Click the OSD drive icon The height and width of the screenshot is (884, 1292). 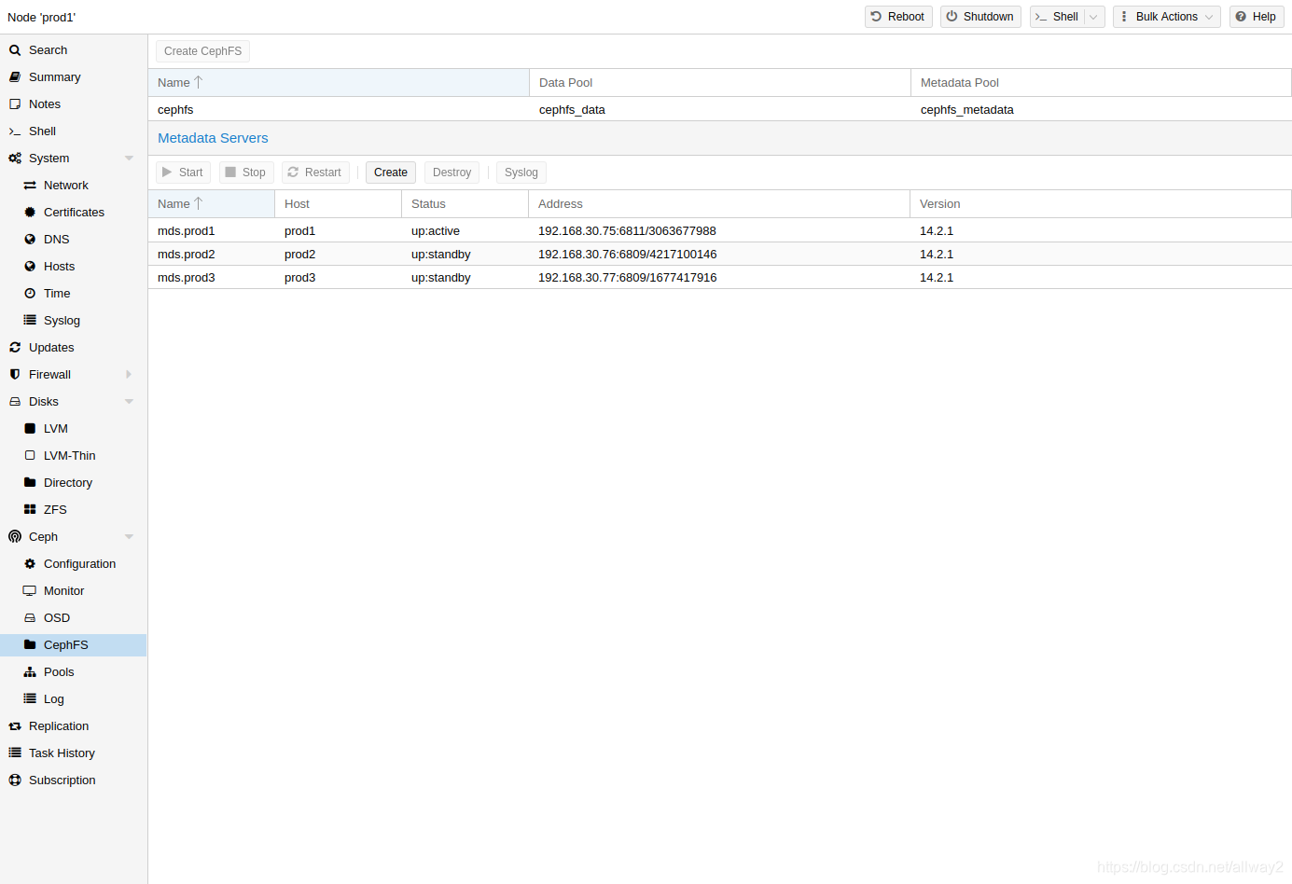point(30,618)
